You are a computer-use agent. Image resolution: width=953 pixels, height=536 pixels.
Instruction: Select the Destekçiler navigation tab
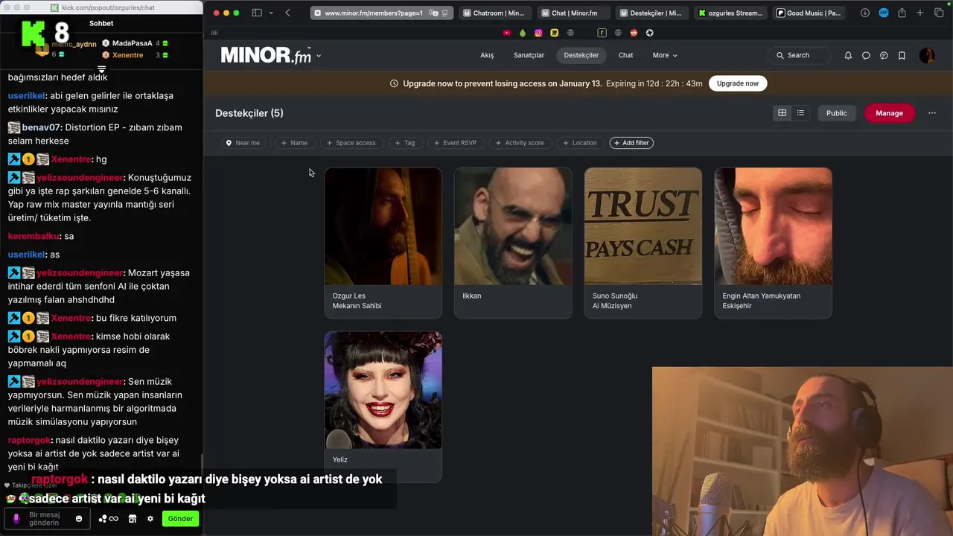click(581, 55)
